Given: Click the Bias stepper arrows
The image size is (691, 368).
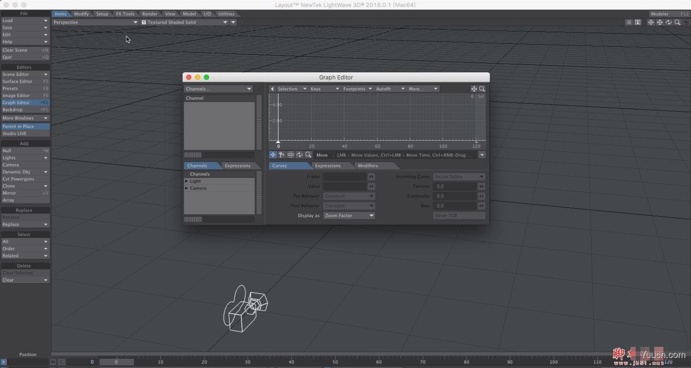Looking at the screenshot, I should (x=481, y=206).
